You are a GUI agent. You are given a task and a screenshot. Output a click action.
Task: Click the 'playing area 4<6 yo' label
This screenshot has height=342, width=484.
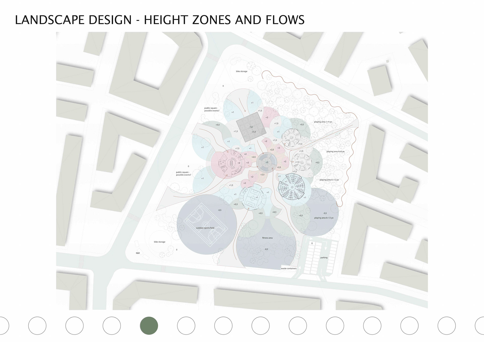(335, 151)
